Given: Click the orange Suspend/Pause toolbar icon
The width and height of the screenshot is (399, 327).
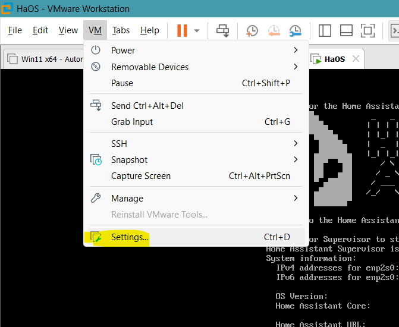Looking at the screenshot, I should pyautogui.click(x=182, y=30).
